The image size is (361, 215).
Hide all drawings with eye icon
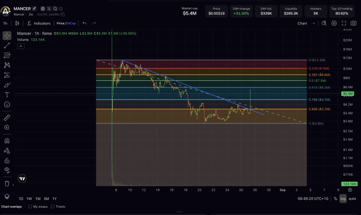click(7, 170)
